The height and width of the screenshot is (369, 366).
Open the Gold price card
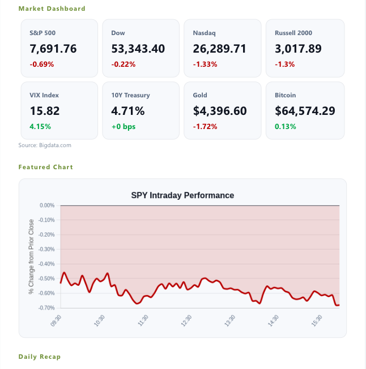pyautogui.click(x=223, y=110)
